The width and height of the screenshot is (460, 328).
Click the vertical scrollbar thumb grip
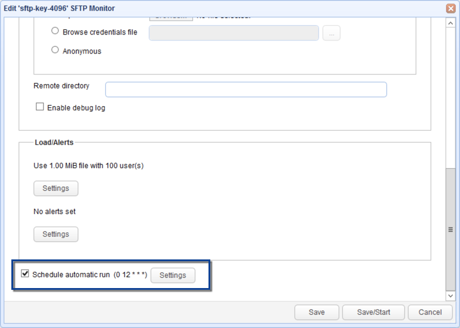pyautogui.click(x=450, y=230)
